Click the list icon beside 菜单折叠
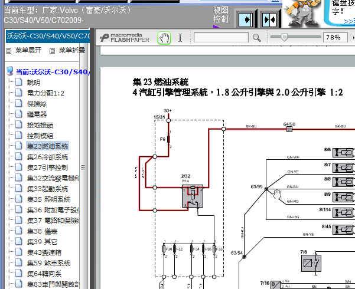The height and width of the screenshot is (289, 355). (53, 51)
